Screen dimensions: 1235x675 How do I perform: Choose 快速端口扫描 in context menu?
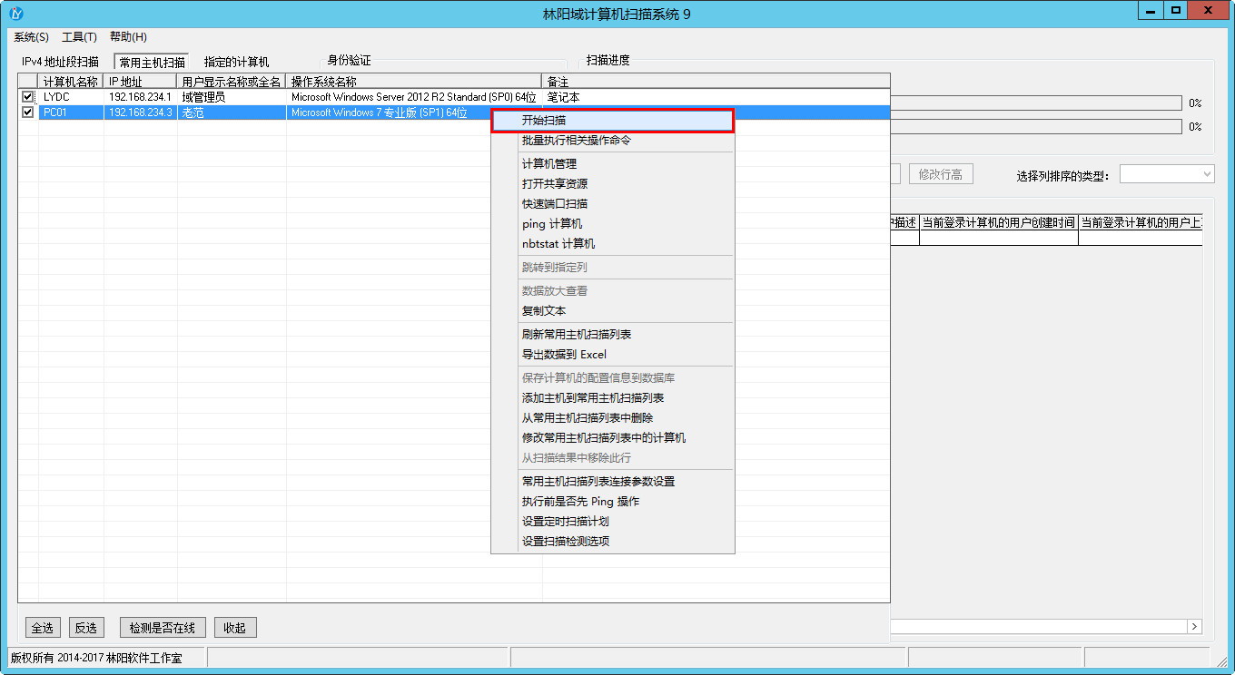click(x=554, y=204)
